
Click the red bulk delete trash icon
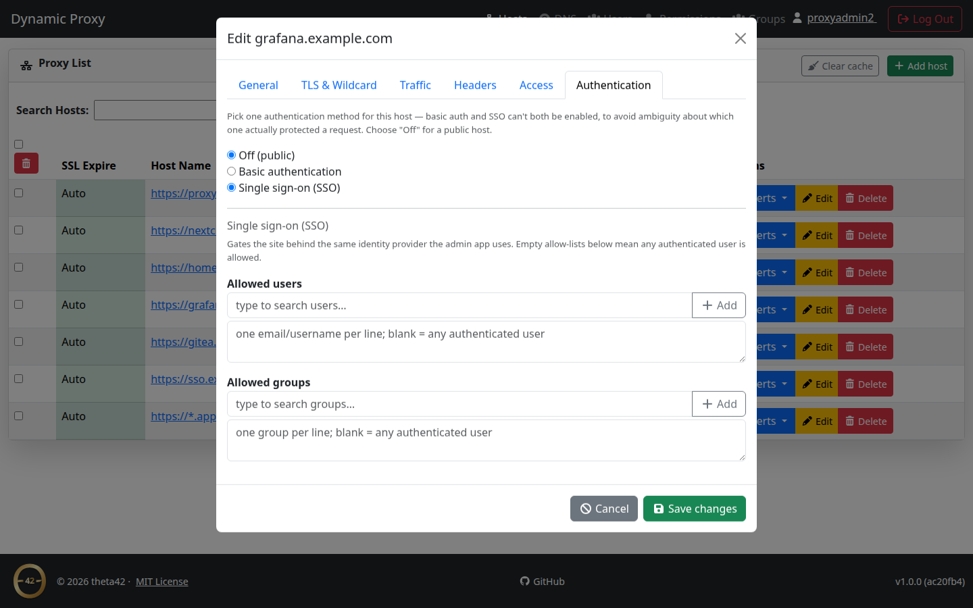coord(26,163)
